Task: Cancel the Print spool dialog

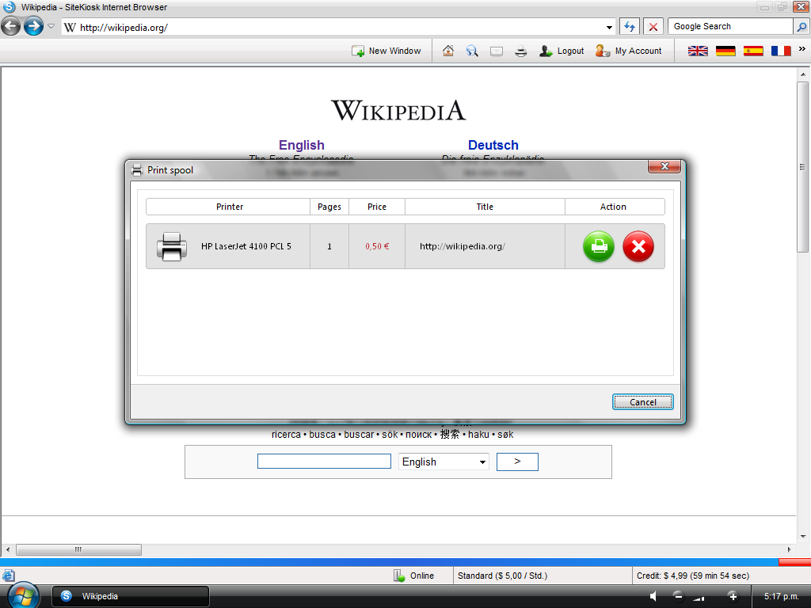Action: point(642,402)
